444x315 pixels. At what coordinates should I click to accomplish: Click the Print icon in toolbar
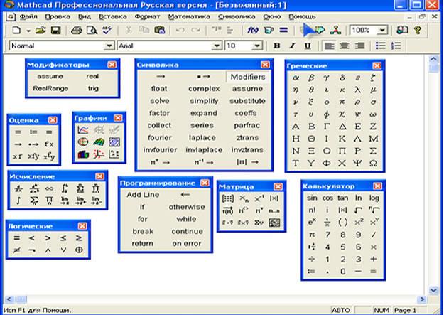click(x=75, y=31)
